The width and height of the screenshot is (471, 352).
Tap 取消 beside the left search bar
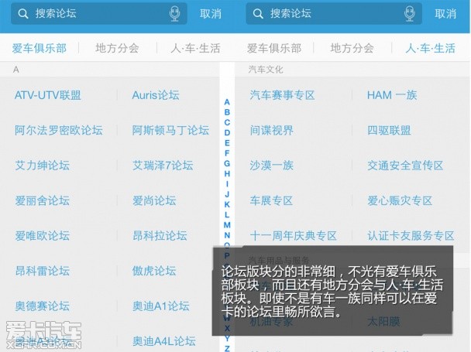pyautogui.click(x=211, y=14)
